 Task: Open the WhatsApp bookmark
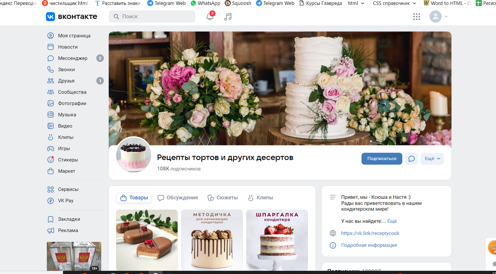[205, 3]
